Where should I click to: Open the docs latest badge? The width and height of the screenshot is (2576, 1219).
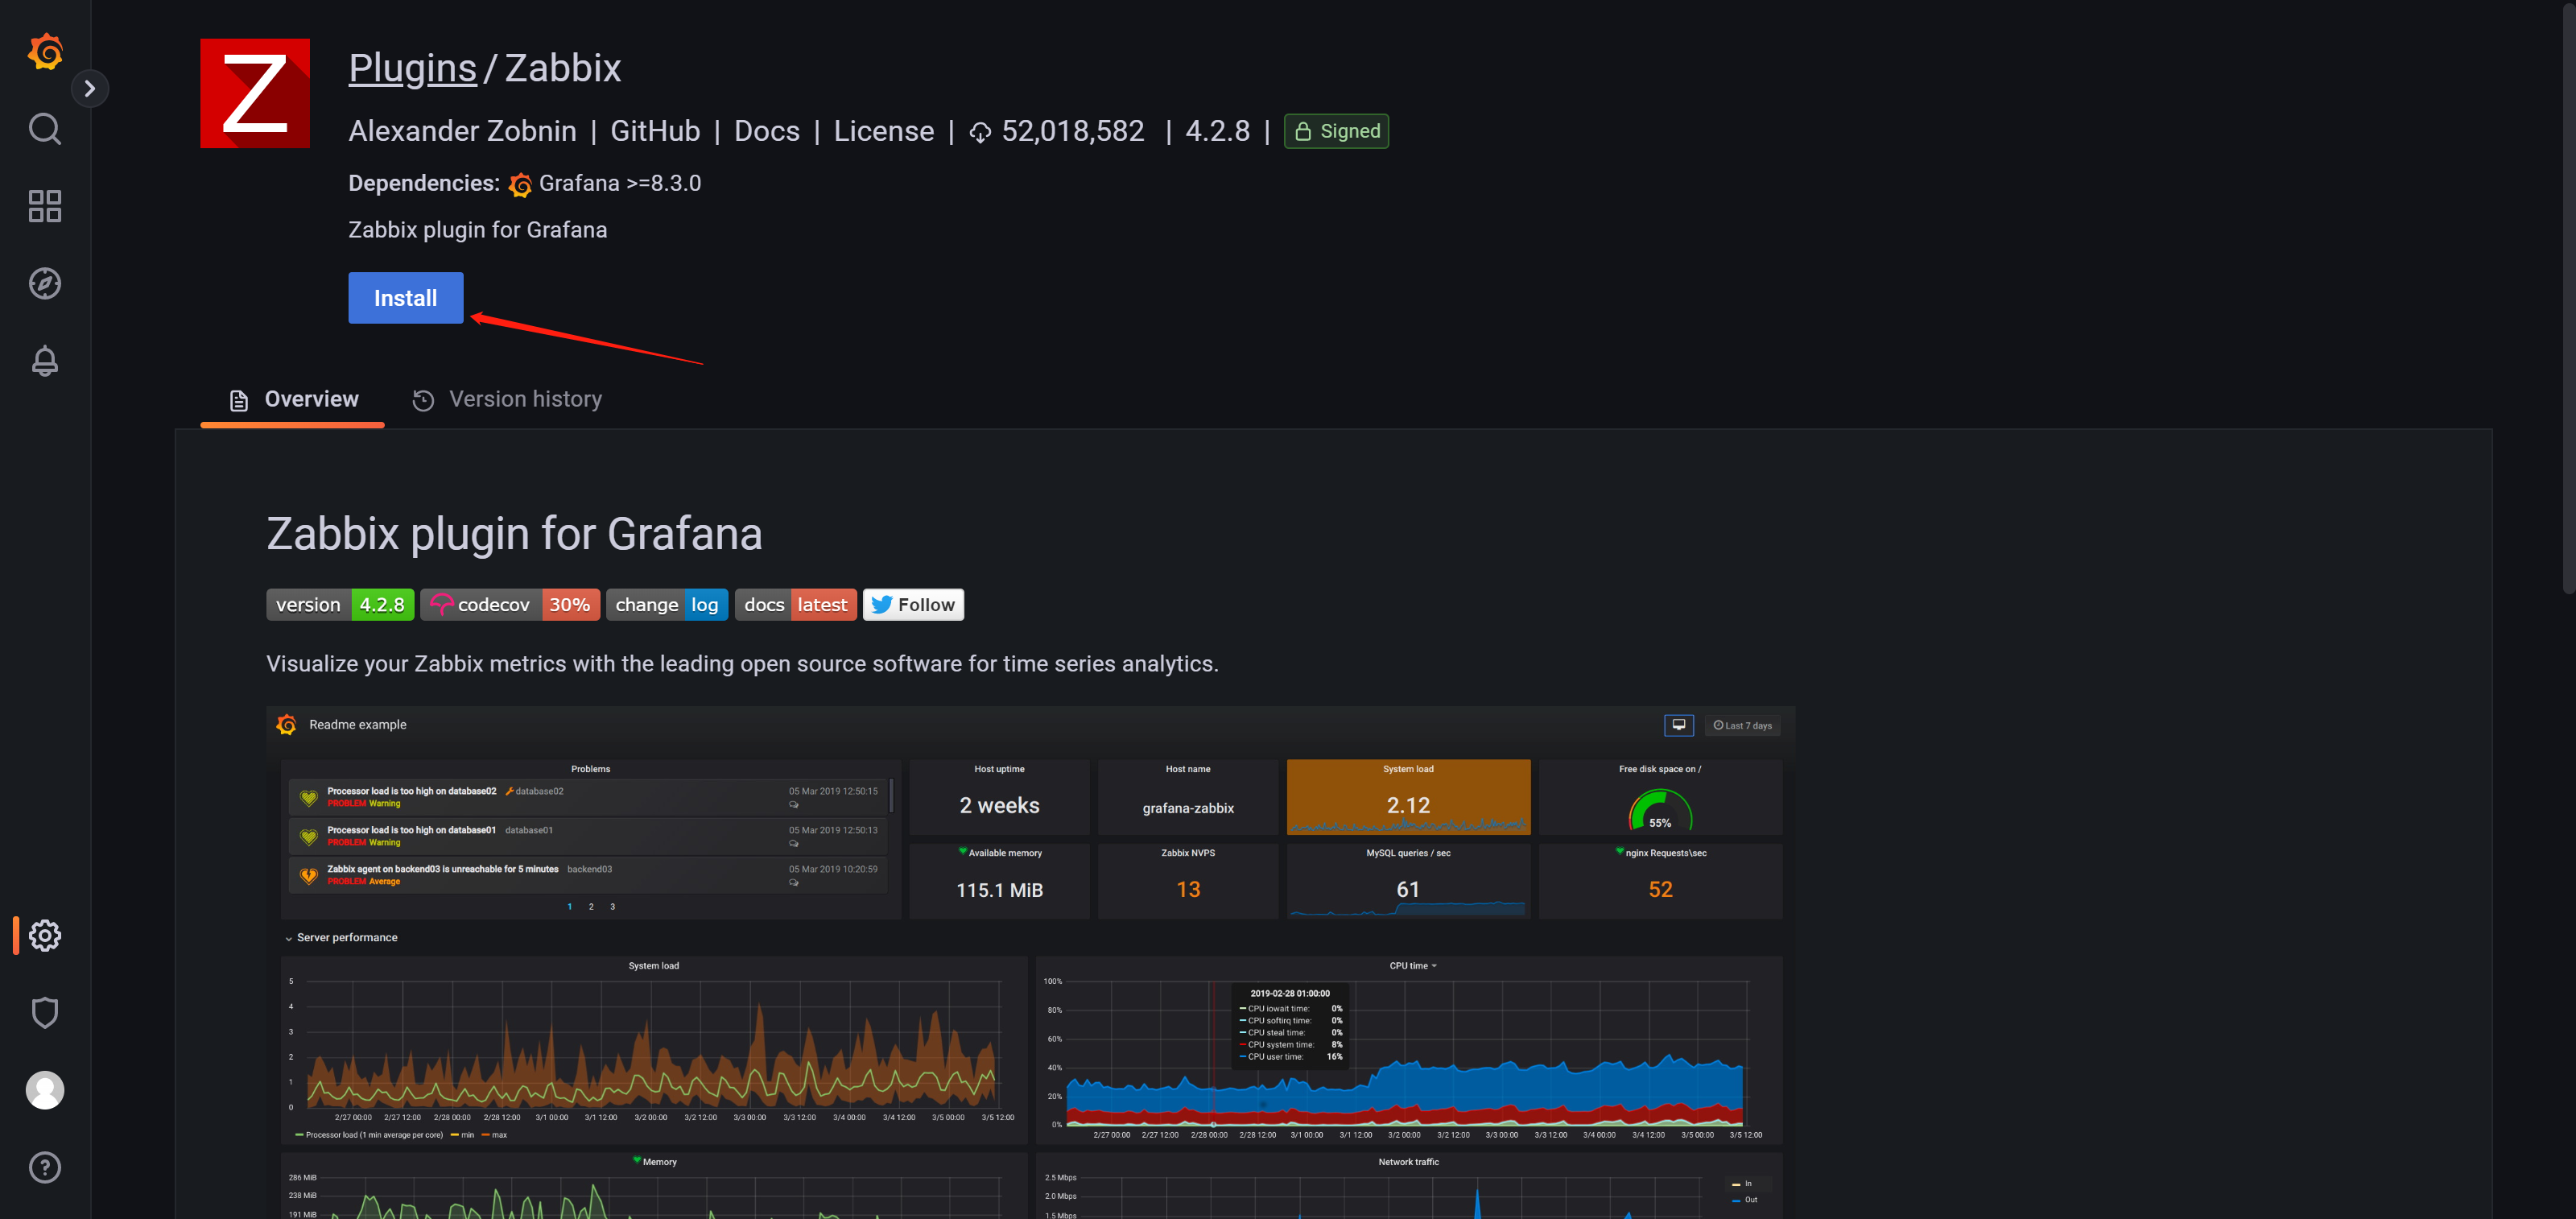796,605
